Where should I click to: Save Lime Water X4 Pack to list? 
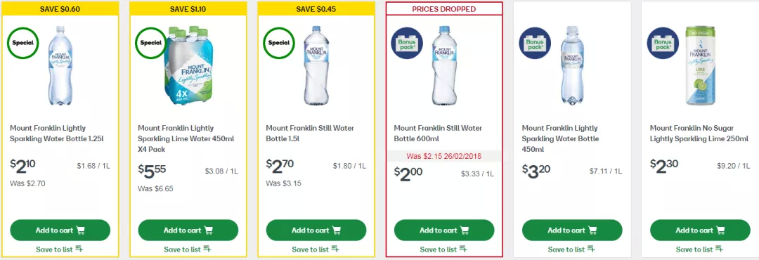click(x=188, y=249)
